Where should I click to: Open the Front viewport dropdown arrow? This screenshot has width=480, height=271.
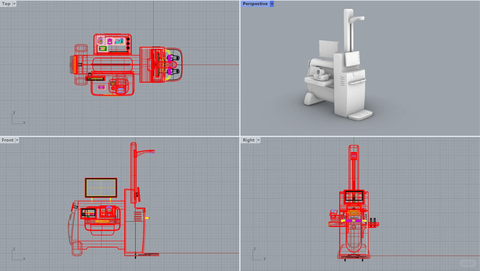tap(17, 140)
